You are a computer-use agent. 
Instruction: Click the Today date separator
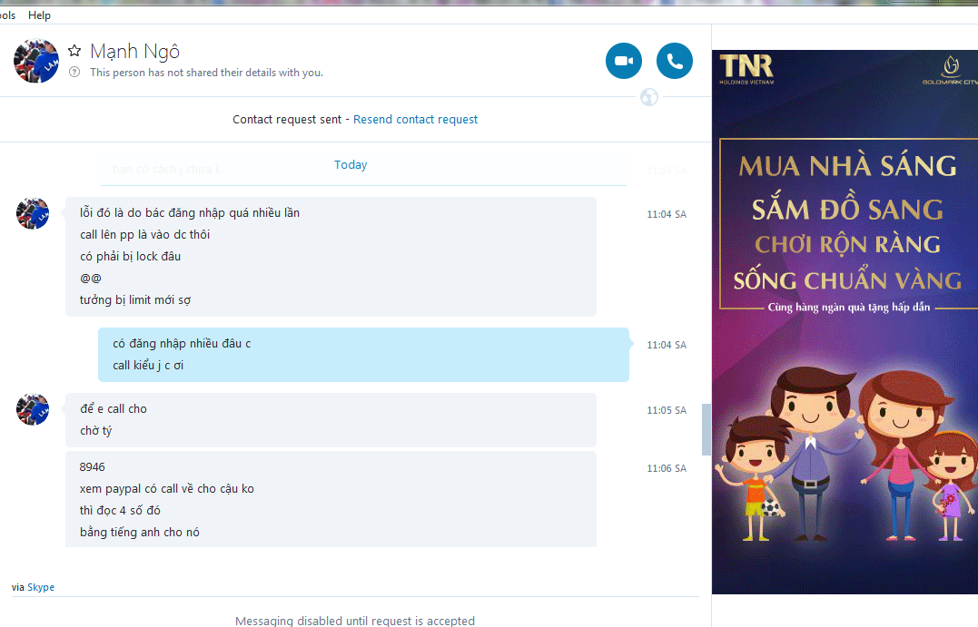pos(351,164)
